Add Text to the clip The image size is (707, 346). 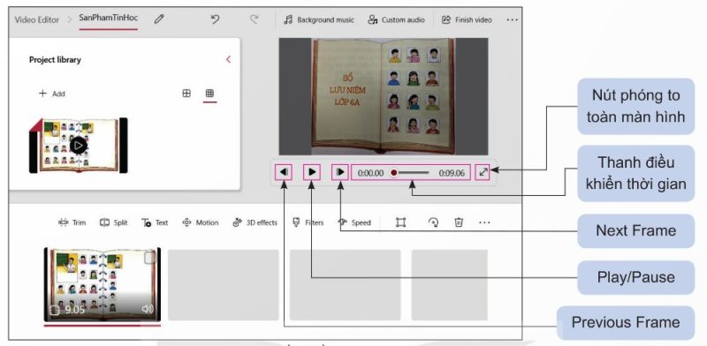(x=155, y=222)
